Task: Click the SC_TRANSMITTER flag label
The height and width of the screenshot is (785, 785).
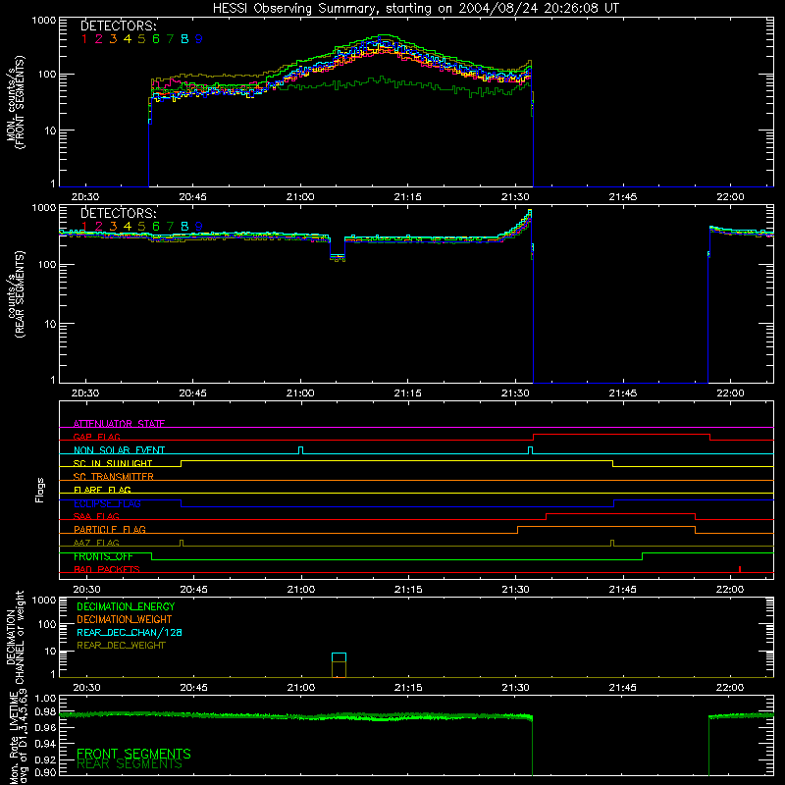Action: (114, 477)
